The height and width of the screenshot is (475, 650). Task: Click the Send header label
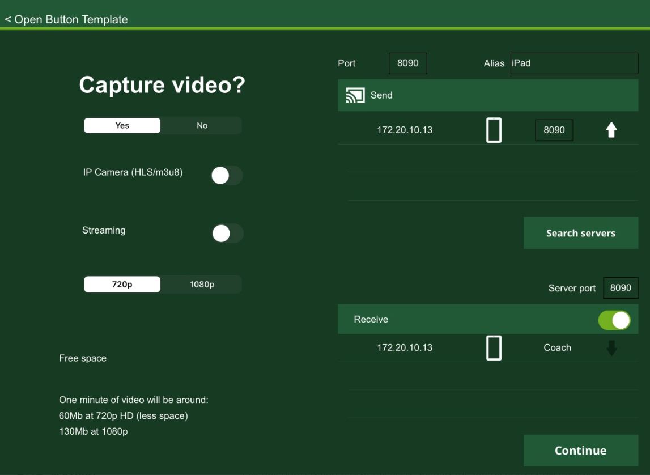click(381, 95)
